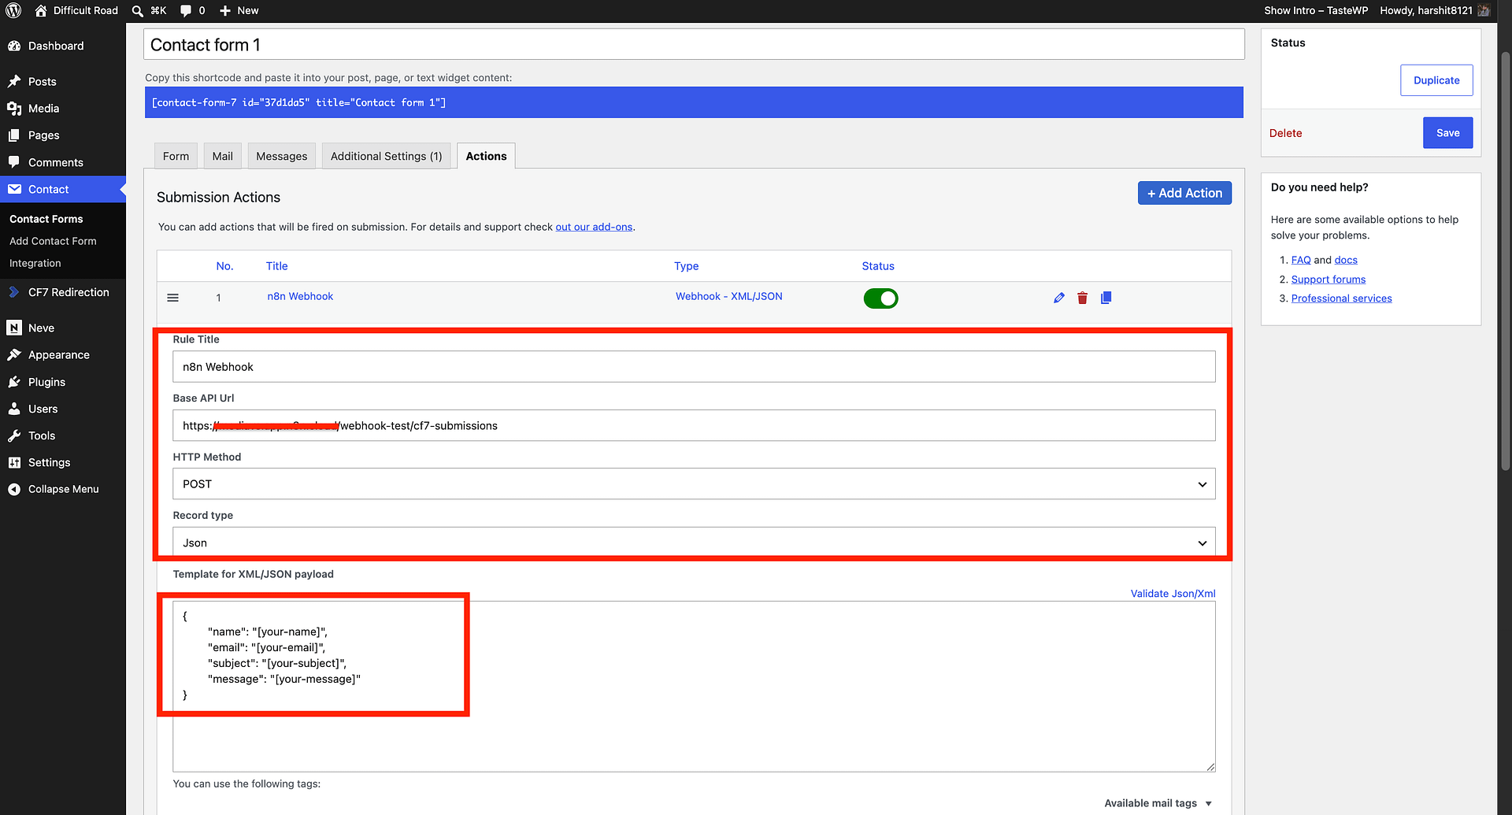
Task: Click into the Rule Title input field
Action: click(x=694, y=367)
